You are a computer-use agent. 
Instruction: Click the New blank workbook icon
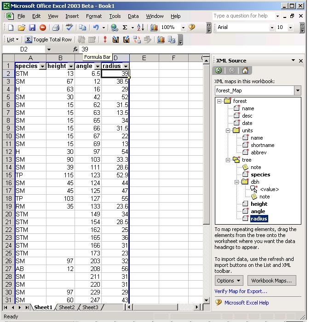point(11,28)
